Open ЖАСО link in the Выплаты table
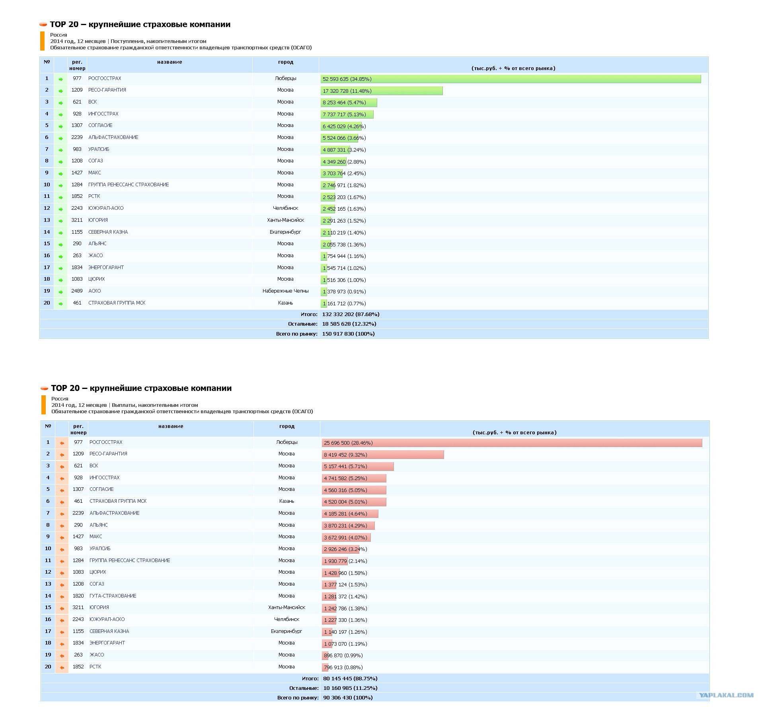 [x=97, y=655]
